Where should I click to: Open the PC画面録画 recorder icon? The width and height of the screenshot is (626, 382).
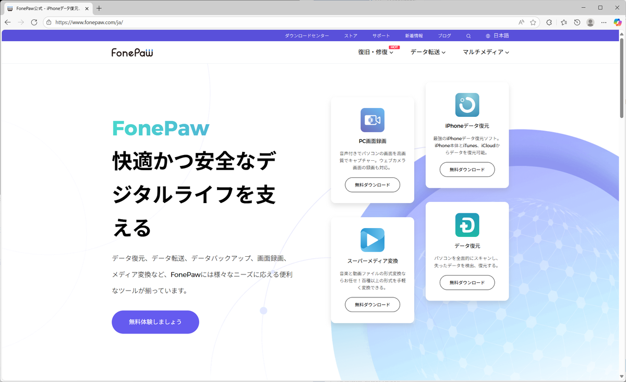pos(372,120)
